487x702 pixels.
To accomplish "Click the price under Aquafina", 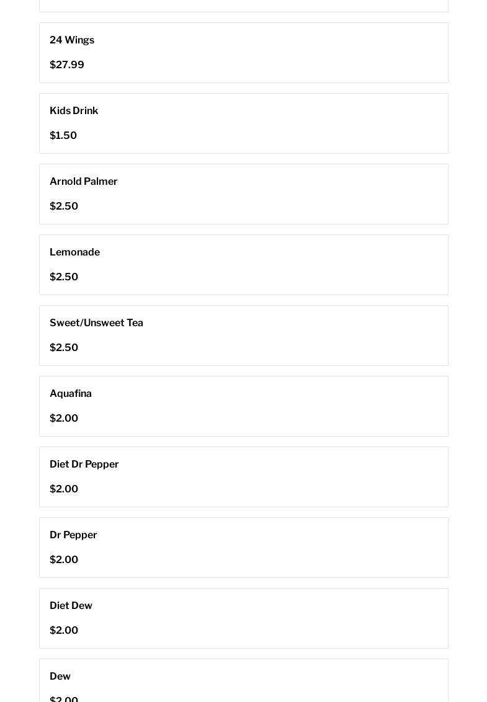I will point(64,419).
